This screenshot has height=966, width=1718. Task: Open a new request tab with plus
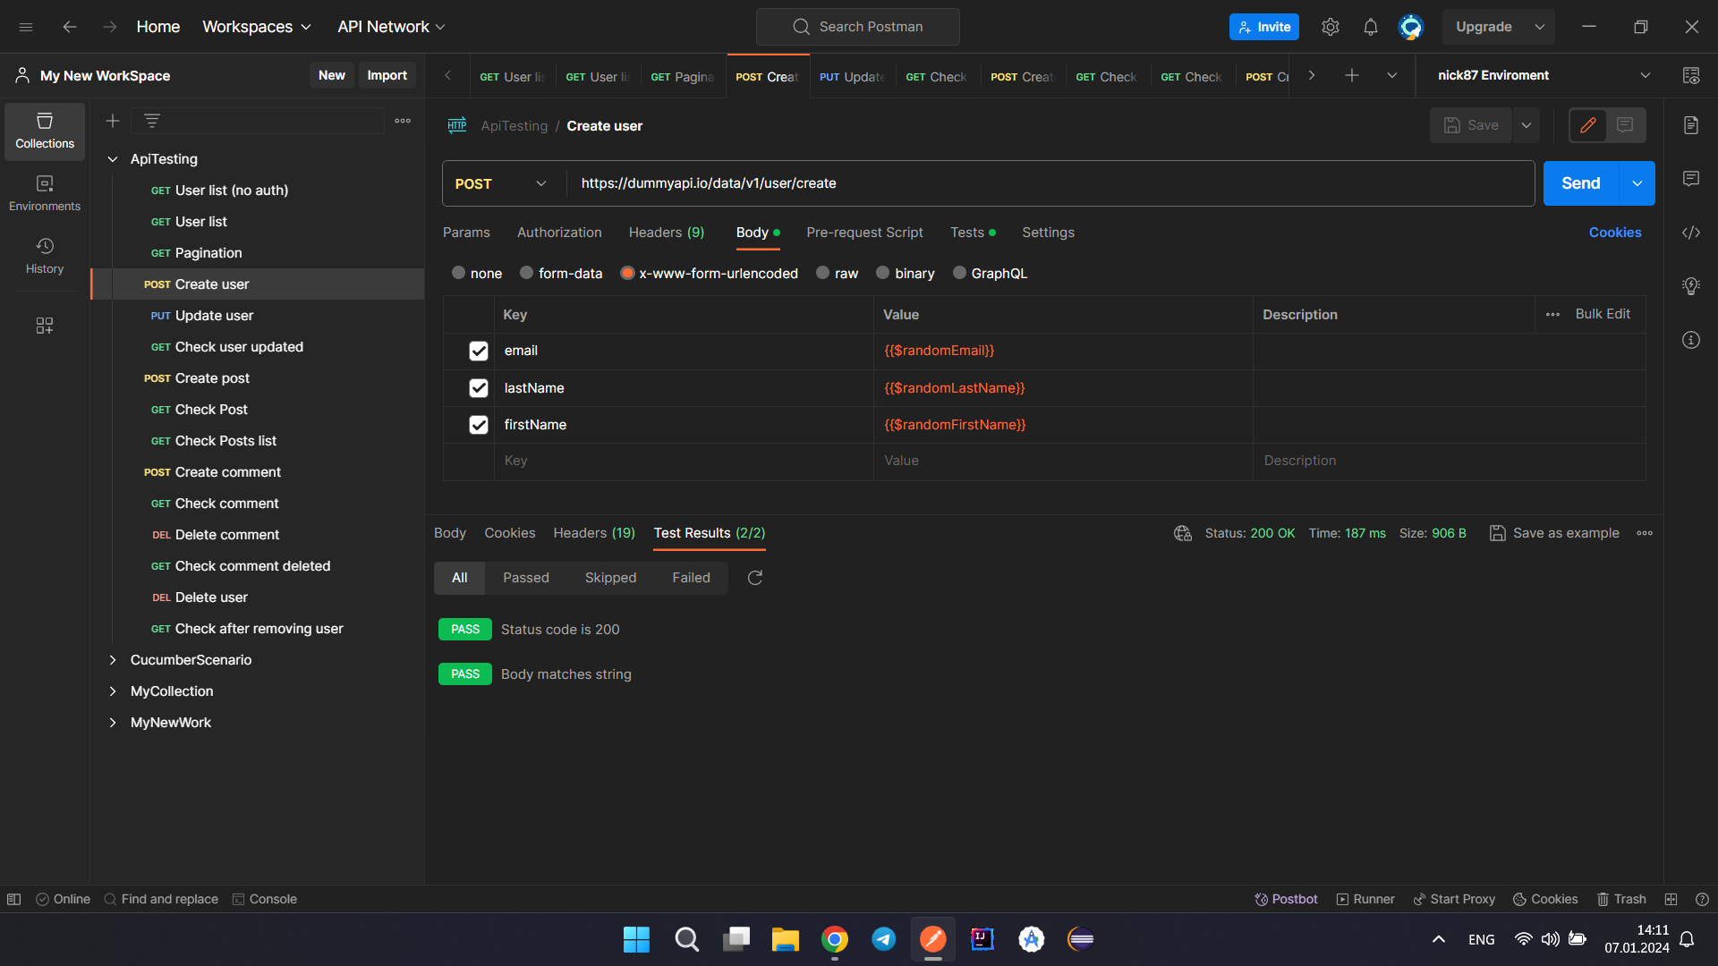pyautogui.click(x=1352, y=76)
